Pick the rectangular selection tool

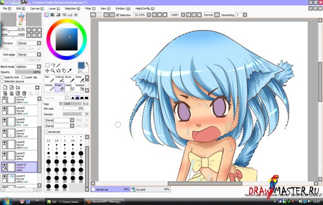tap(47, 65)
